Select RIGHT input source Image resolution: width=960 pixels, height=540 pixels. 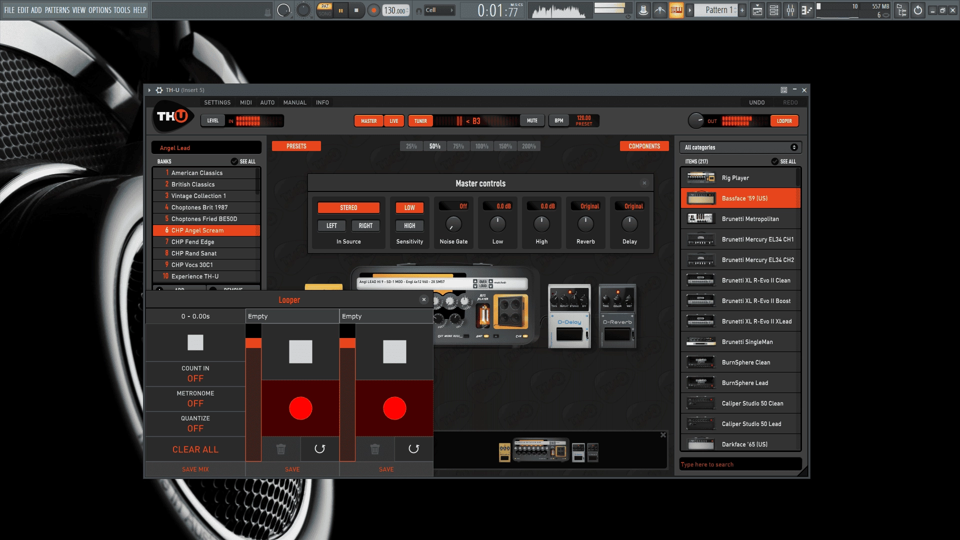pos(365,225)
